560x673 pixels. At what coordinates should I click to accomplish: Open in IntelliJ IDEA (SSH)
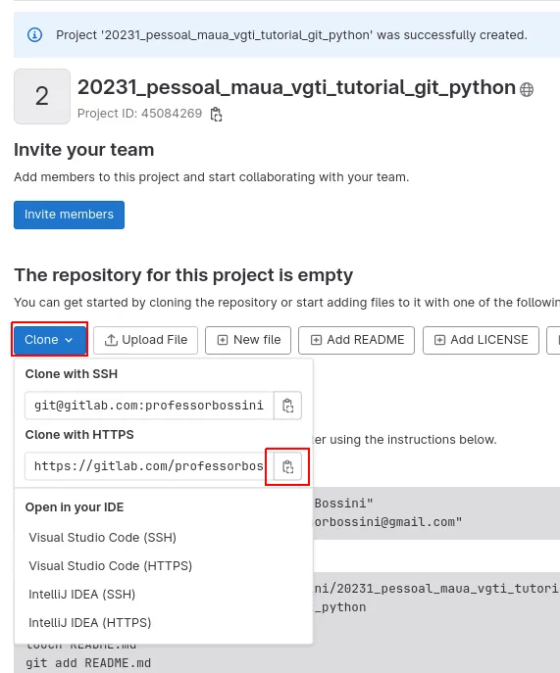[x=81, y=594]
